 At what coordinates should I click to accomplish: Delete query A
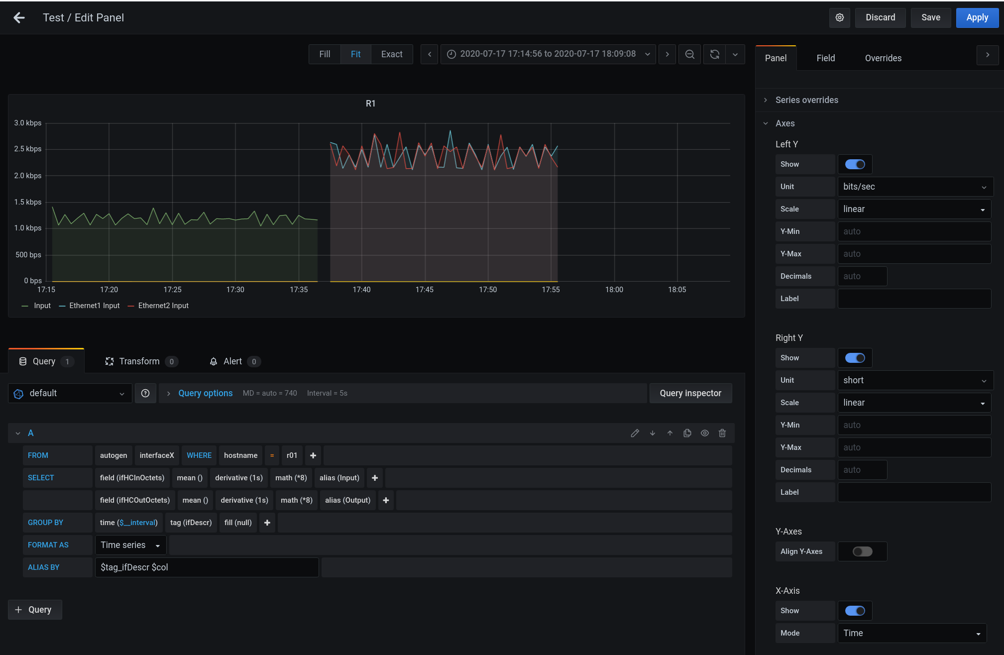(722, 433)
